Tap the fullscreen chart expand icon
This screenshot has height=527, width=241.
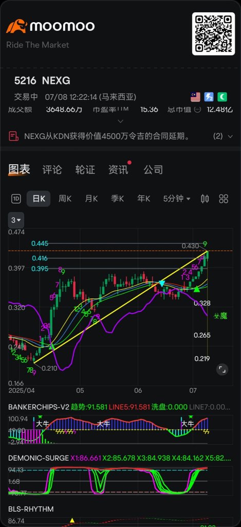222,370
